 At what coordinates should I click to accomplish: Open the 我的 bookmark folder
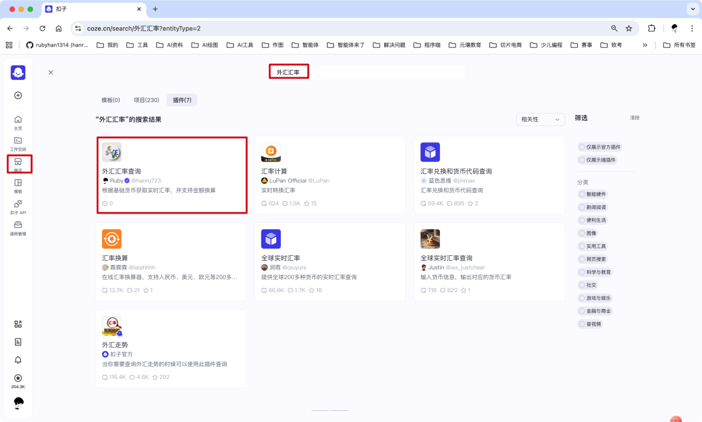107,45
